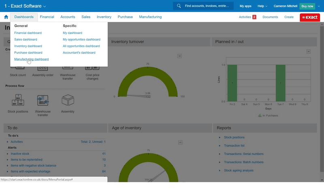Select Manufacturing dashboard from the menu

tap(31, 59)
